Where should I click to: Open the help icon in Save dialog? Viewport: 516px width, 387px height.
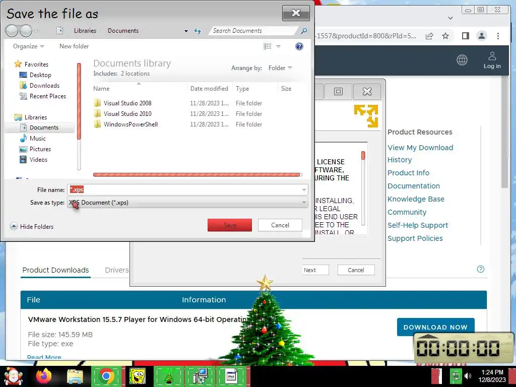(299, 46)
